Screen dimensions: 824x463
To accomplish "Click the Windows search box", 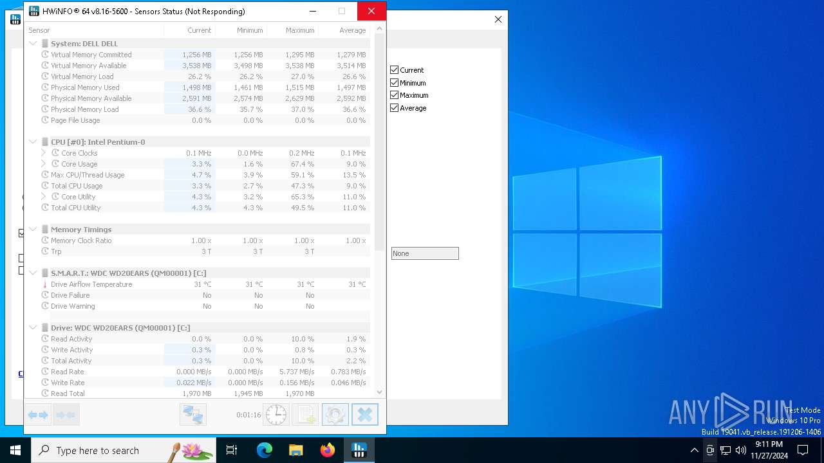I will click(x=124, y=450).
